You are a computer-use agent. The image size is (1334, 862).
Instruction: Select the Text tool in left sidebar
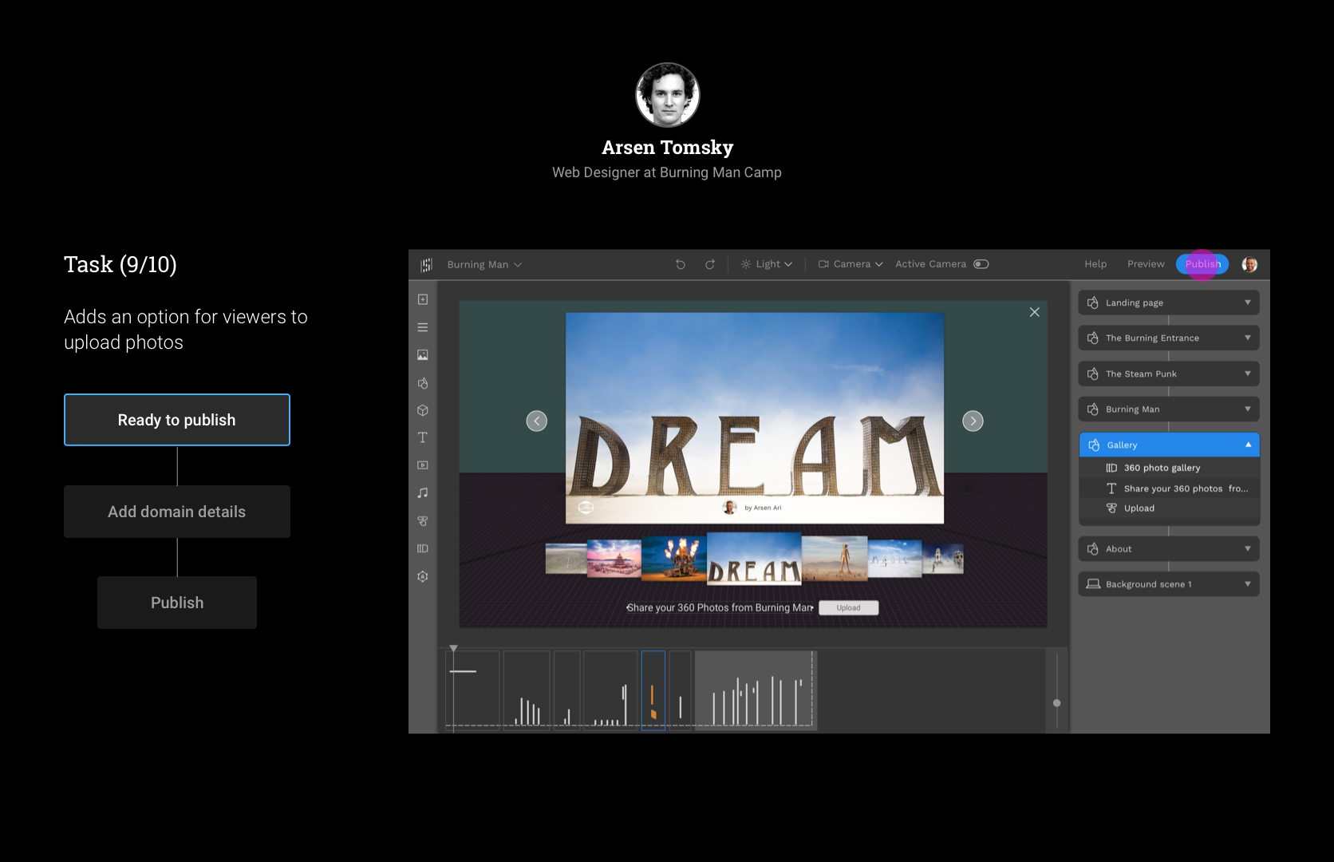[423, 437]
